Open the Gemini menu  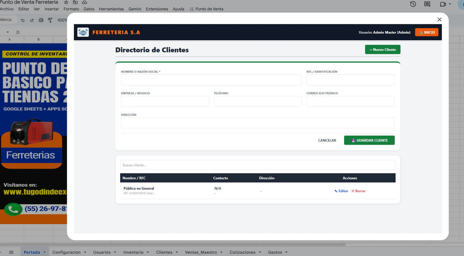(135, 9)
